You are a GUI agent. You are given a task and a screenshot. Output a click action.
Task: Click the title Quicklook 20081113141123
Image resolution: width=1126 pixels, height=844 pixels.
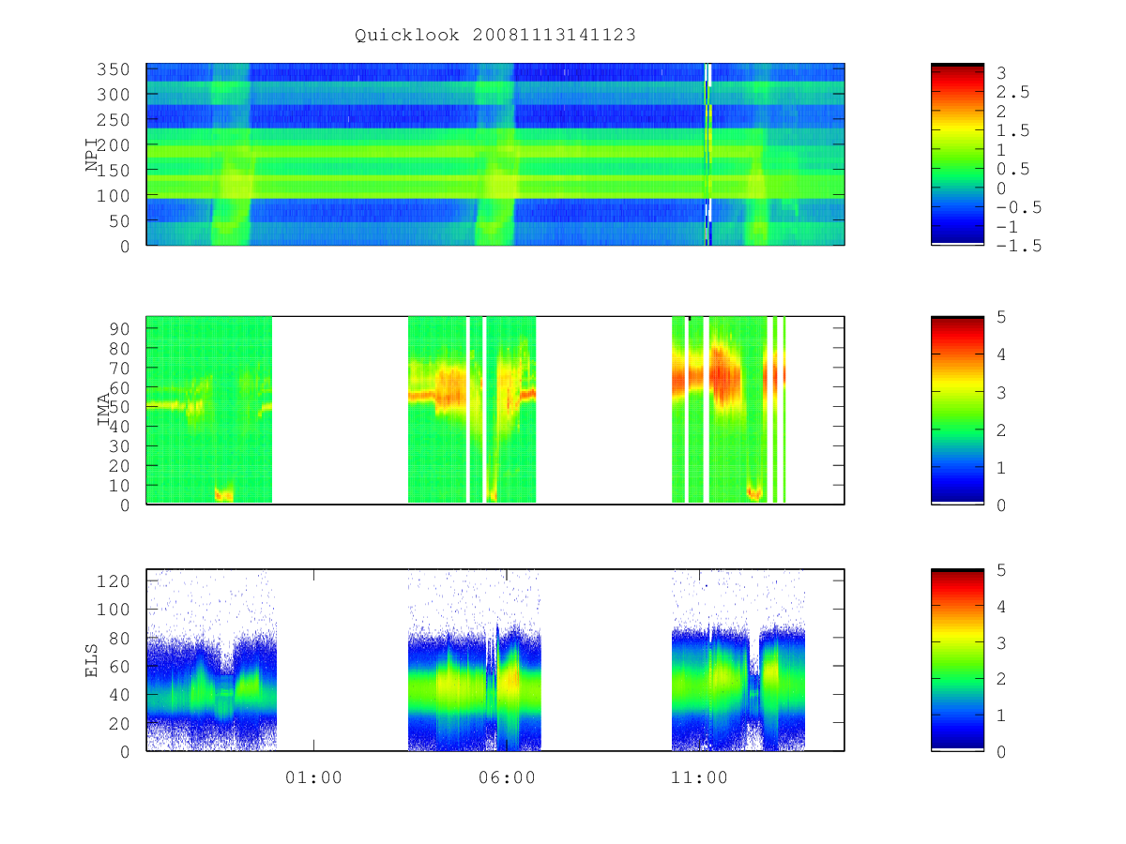click(495, 36)
